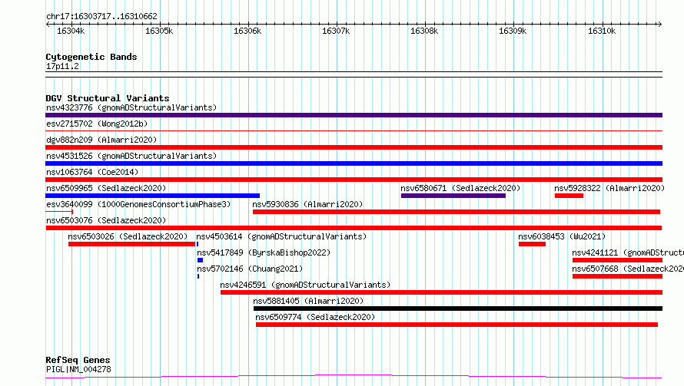Open nsv4531526 gnomAD variant label
This screenshot has height=386, width=684.
131,156
